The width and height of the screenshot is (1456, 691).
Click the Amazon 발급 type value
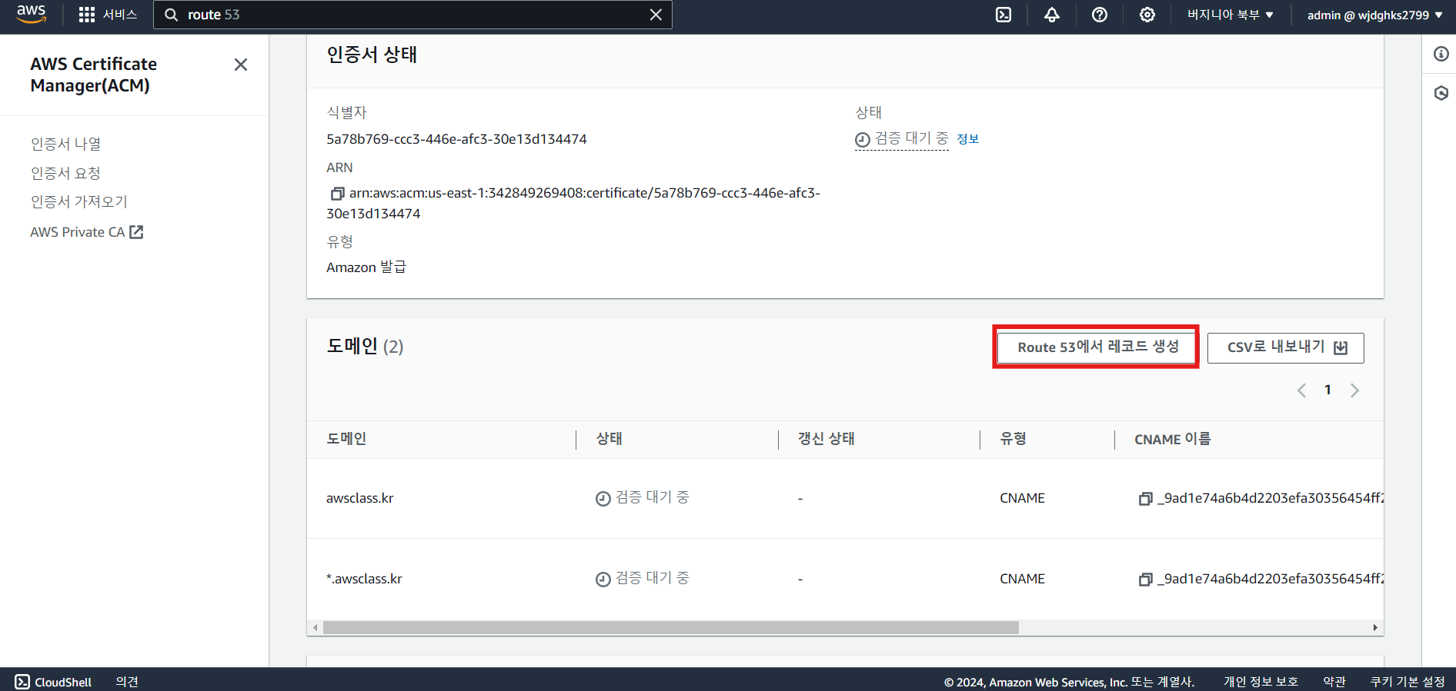(366, 267)
